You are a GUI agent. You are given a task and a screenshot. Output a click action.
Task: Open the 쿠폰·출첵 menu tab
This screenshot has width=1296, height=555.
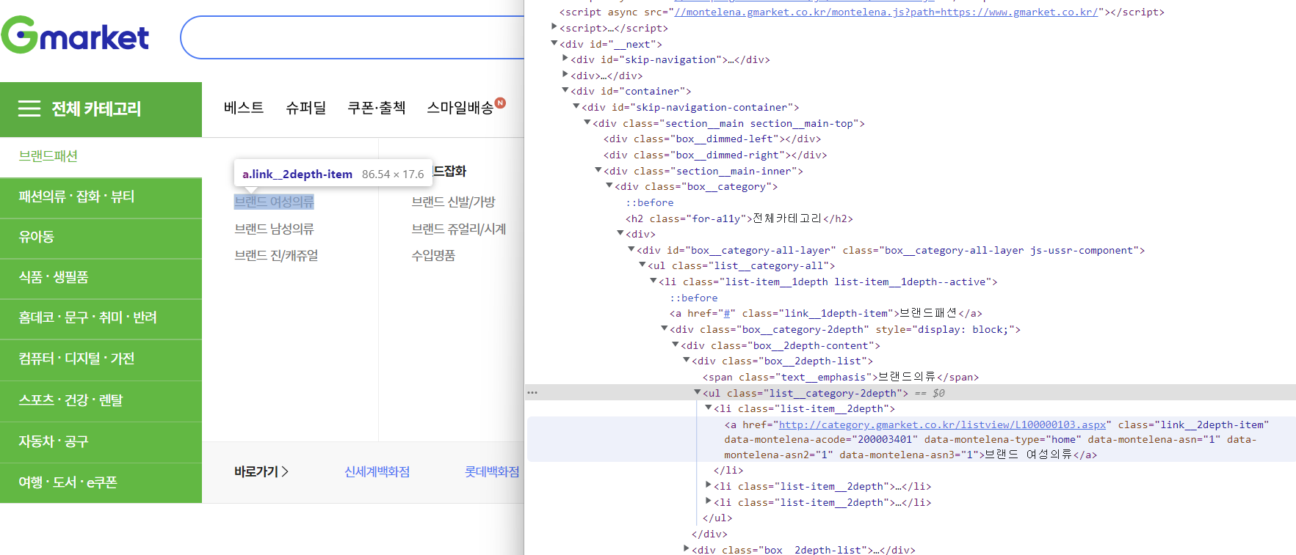[x=377, y=108]
